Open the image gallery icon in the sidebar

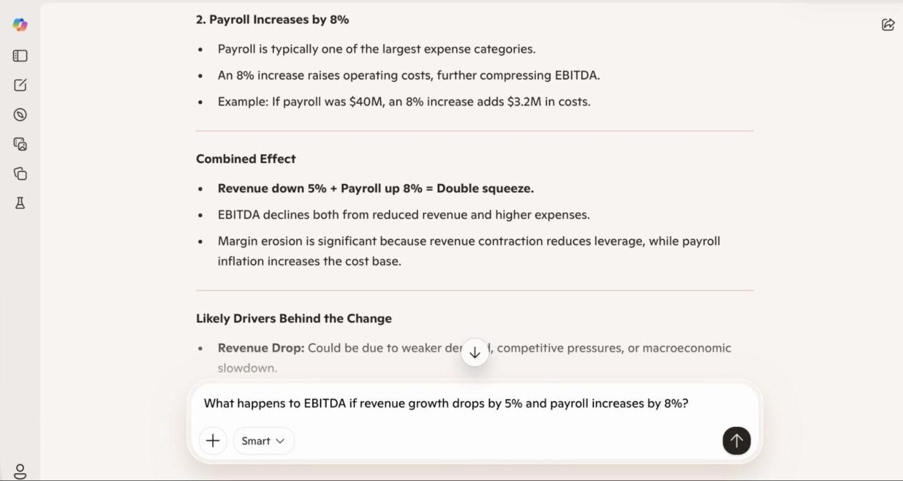click(19, 144)
